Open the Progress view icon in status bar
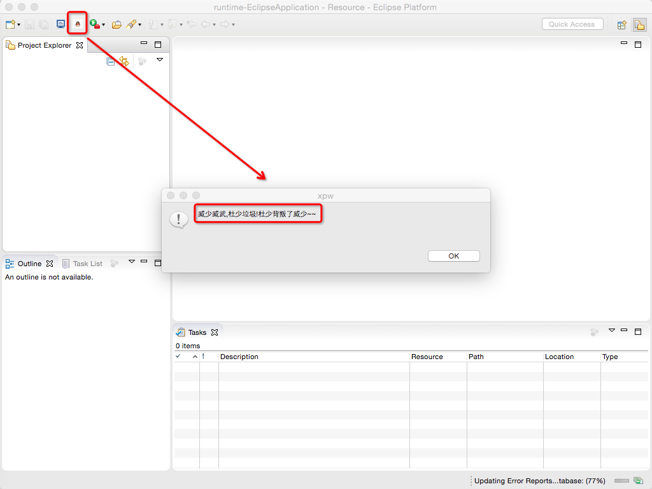652x489 pixels. tap(638, 481)
